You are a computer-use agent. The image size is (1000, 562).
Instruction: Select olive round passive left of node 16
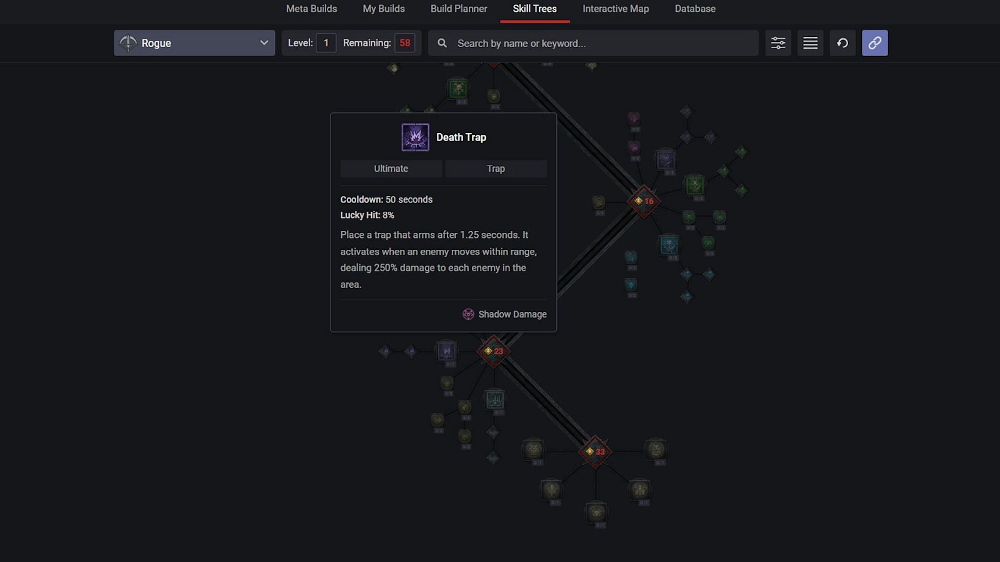[x=599, y=202]
